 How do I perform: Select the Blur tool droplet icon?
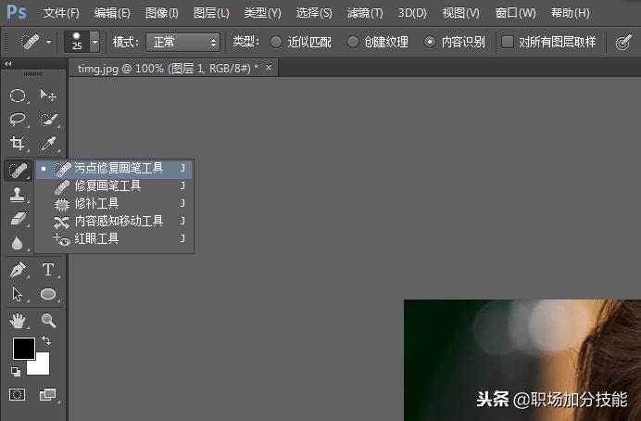(18, 243)
